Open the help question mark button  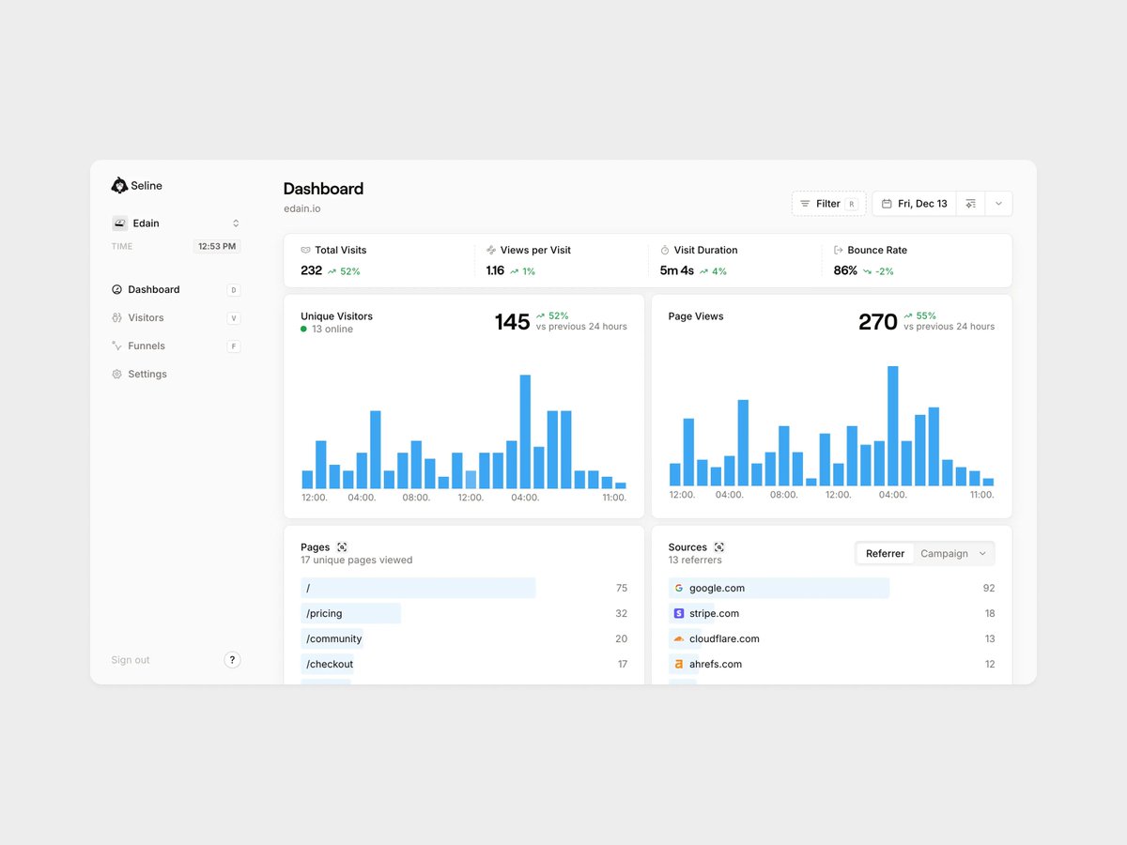(233, 660)
